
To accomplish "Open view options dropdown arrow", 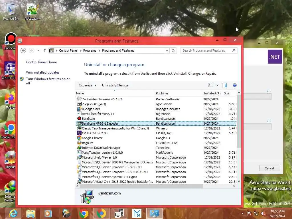I will [217, 85].
